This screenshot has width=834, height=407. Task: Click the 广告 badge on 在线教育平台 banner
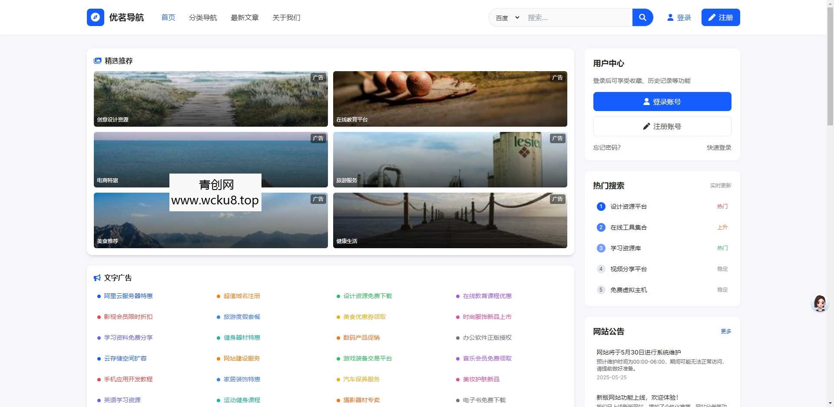coord(557,78)
